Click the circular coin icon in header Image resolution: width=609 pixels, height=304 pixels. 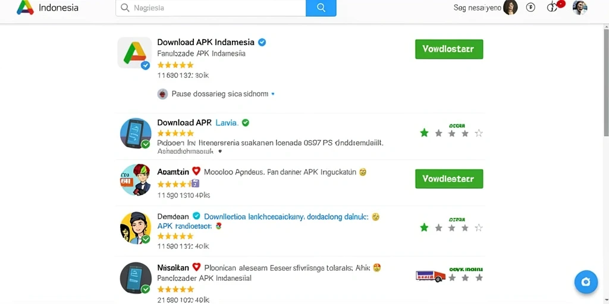click(x=530, y=7)
